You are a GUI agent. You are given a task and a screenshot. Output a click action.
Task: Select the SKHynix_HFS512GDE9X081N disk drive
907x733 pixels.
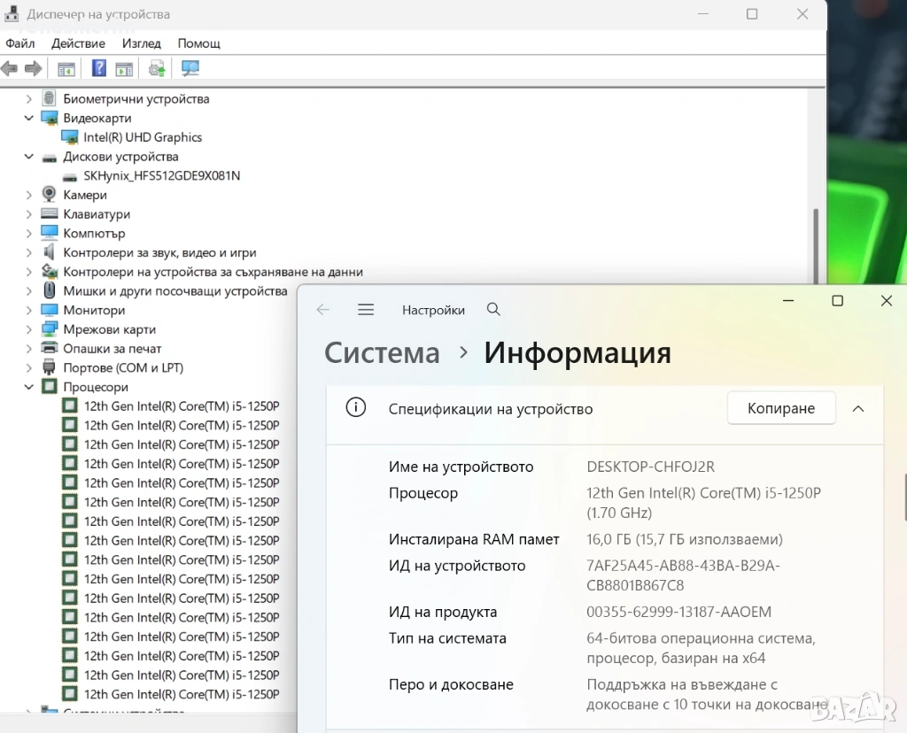(161, 175)
